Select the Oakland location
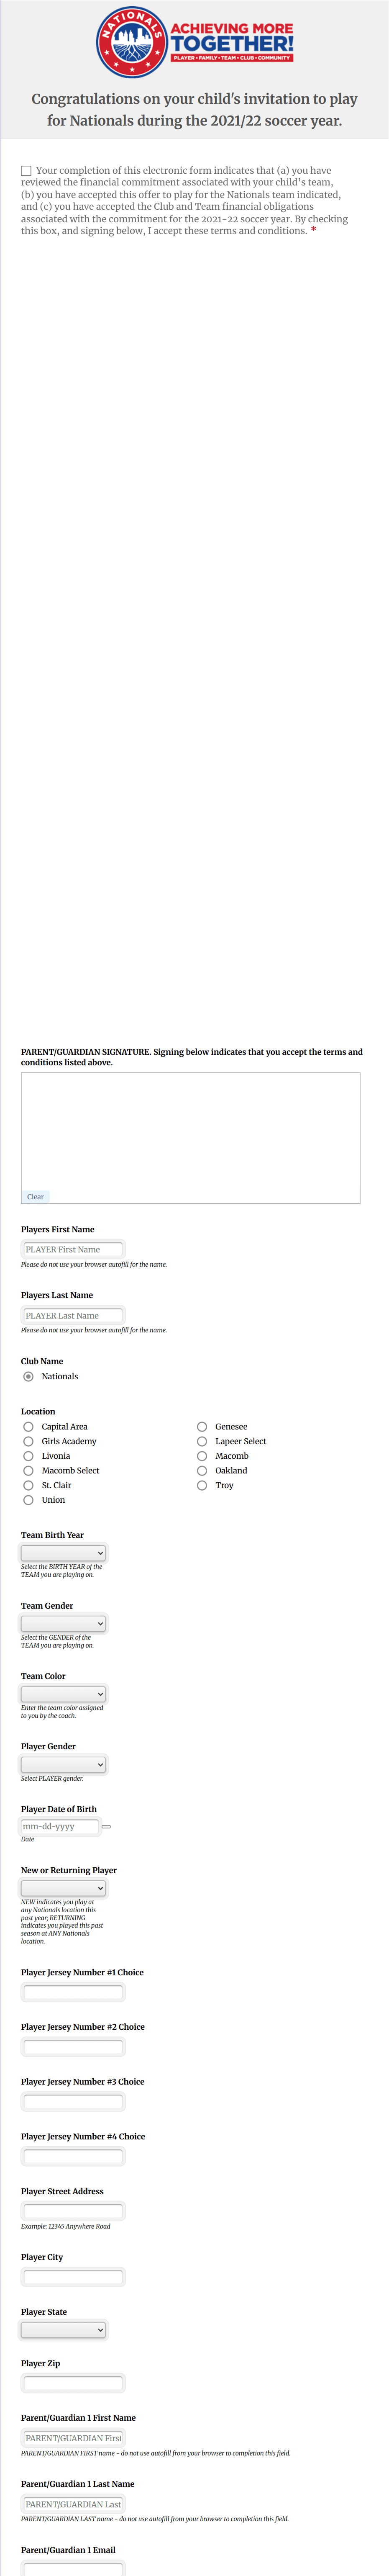This screenshot has height=2576, width=389. (202, 1470)
